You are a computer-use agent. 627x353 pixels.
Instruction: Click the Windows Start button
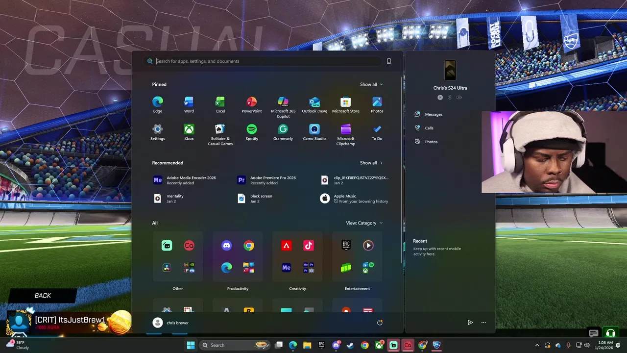(191, 345)
